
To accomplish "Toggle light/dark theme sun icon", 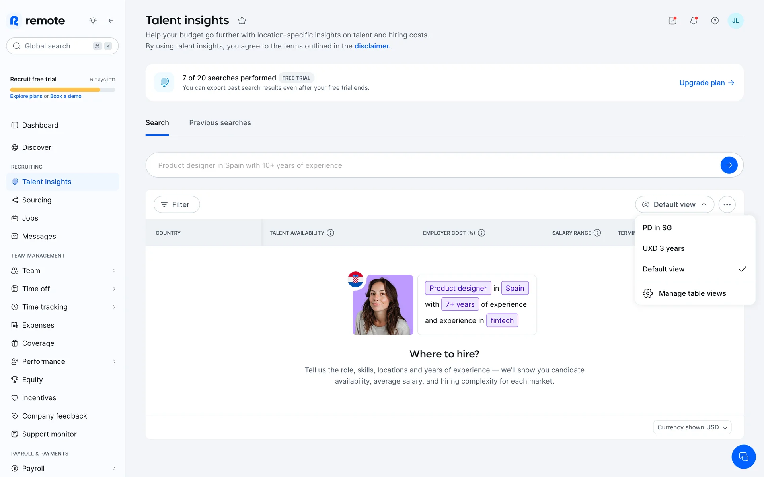I will (93, 21).
